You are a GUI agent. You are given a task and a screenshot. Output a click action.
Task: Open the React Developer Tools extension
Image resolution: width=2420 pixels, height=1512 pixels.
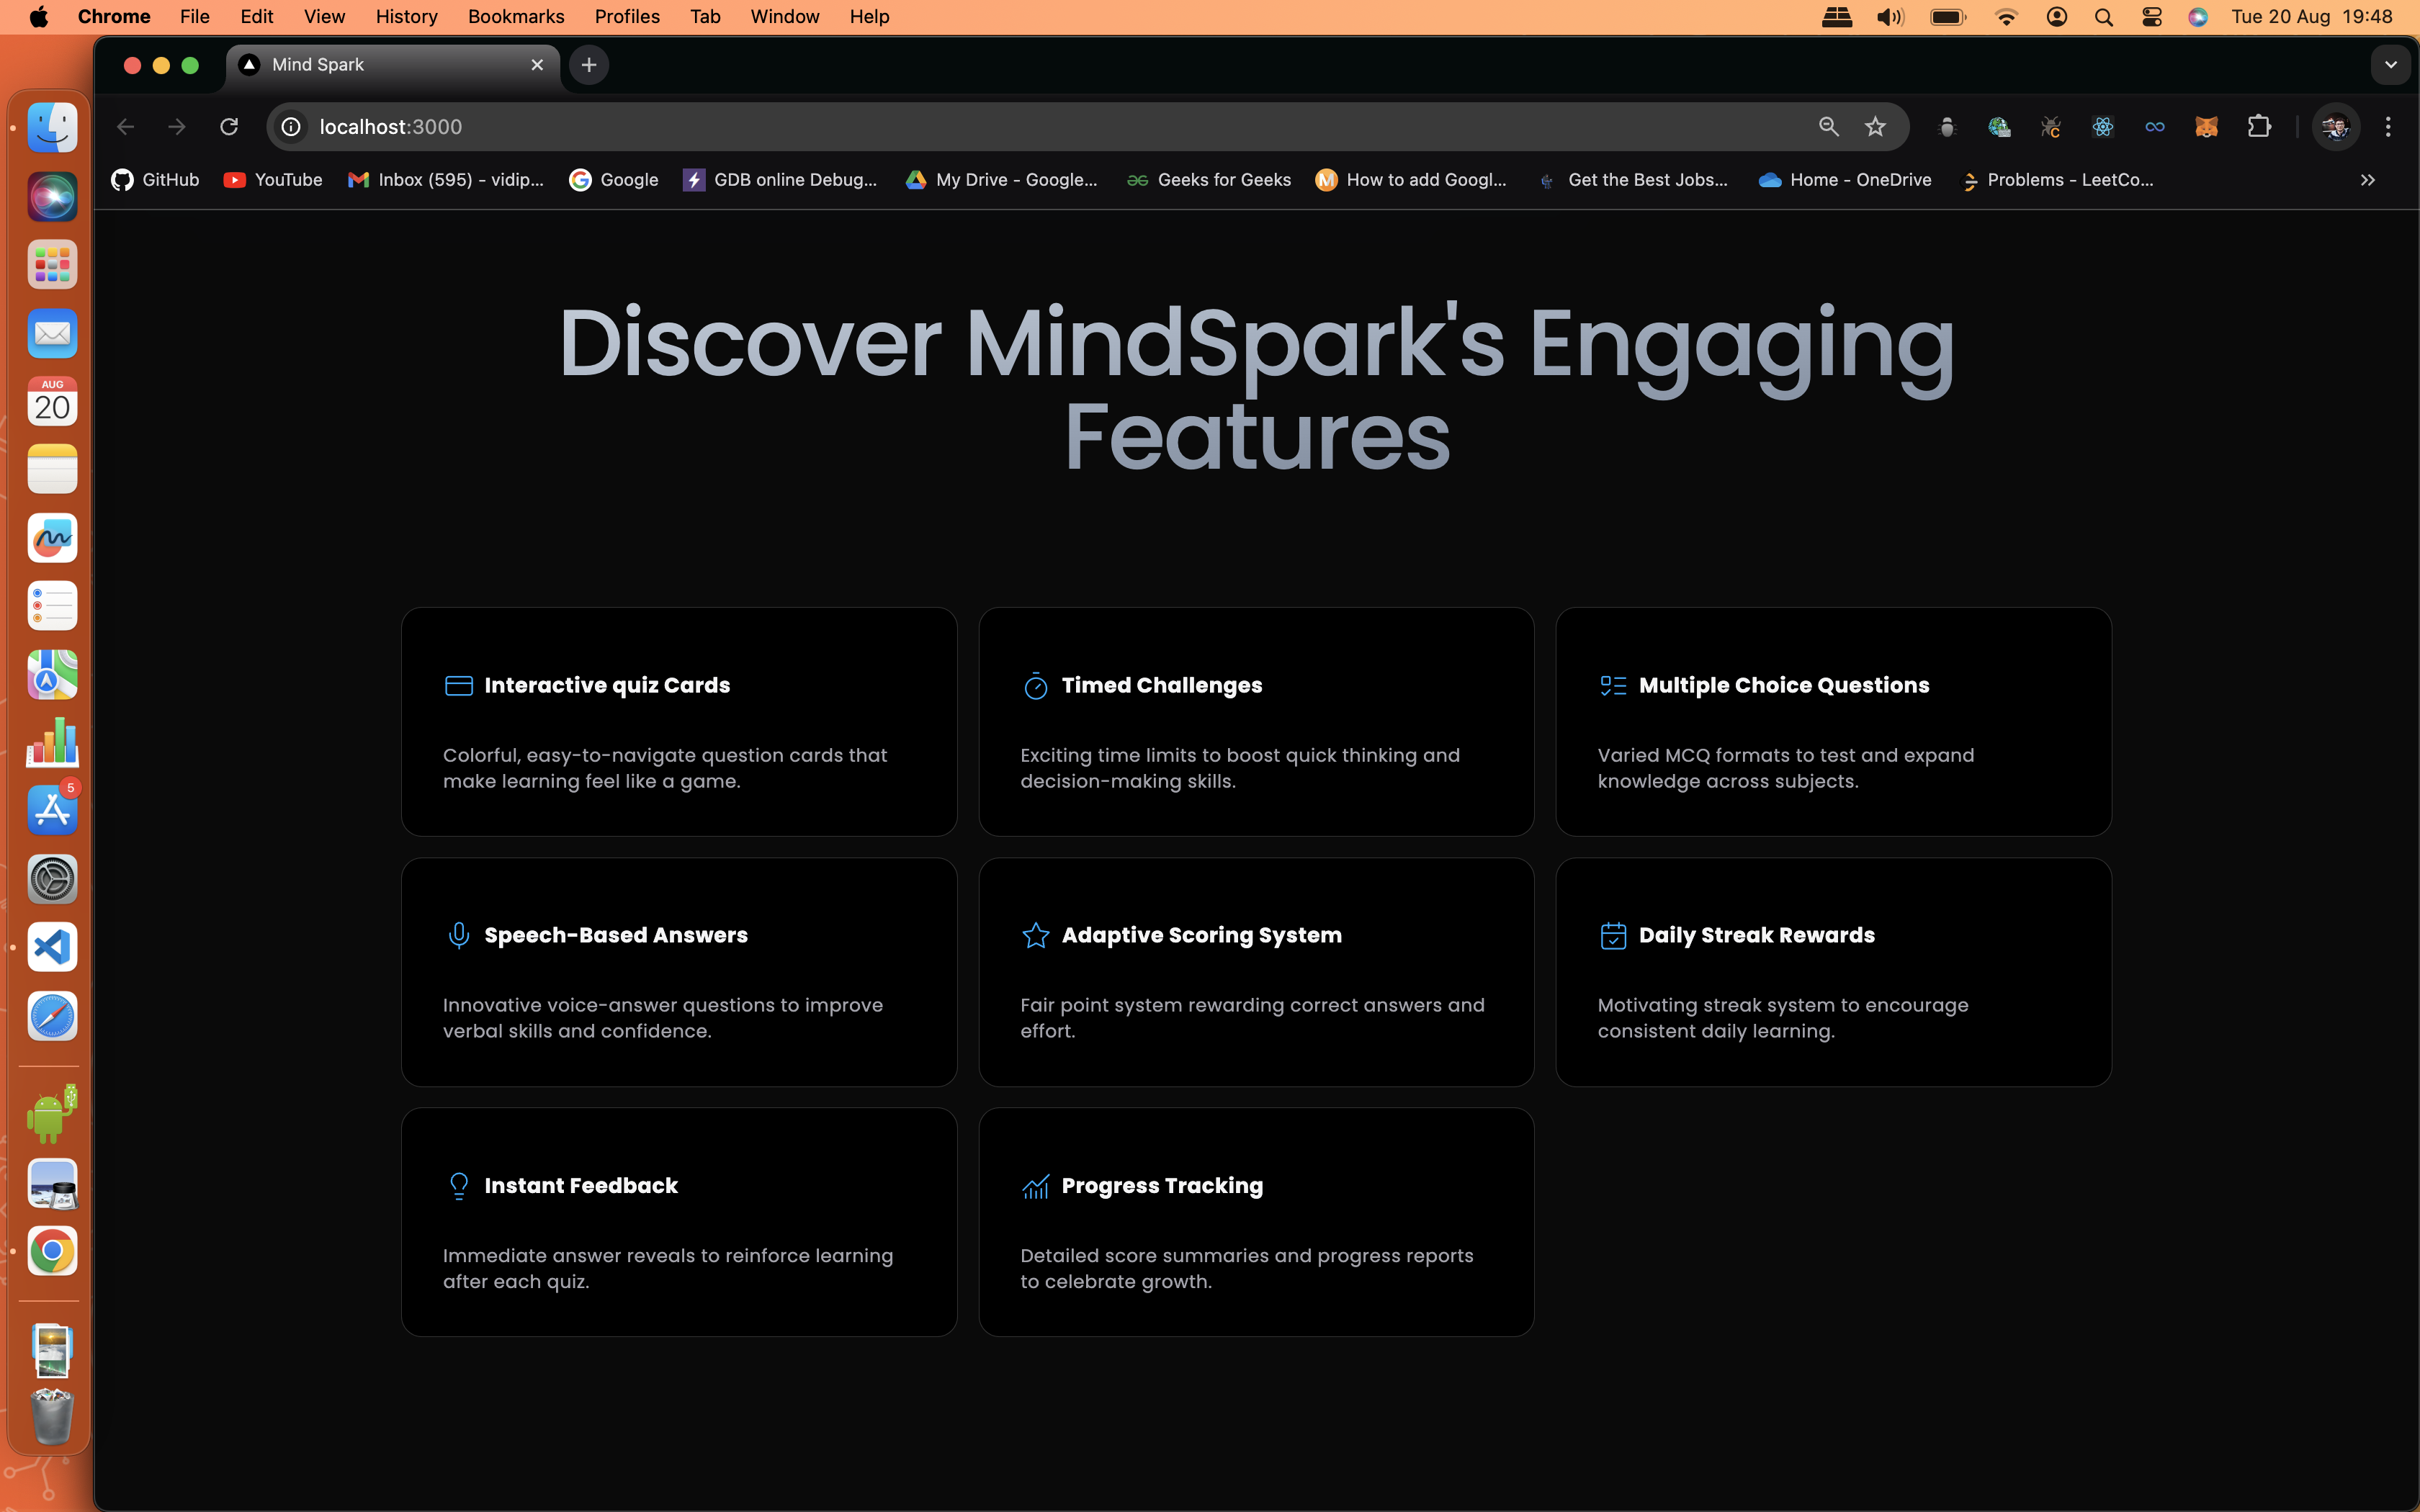[2102, 127]
